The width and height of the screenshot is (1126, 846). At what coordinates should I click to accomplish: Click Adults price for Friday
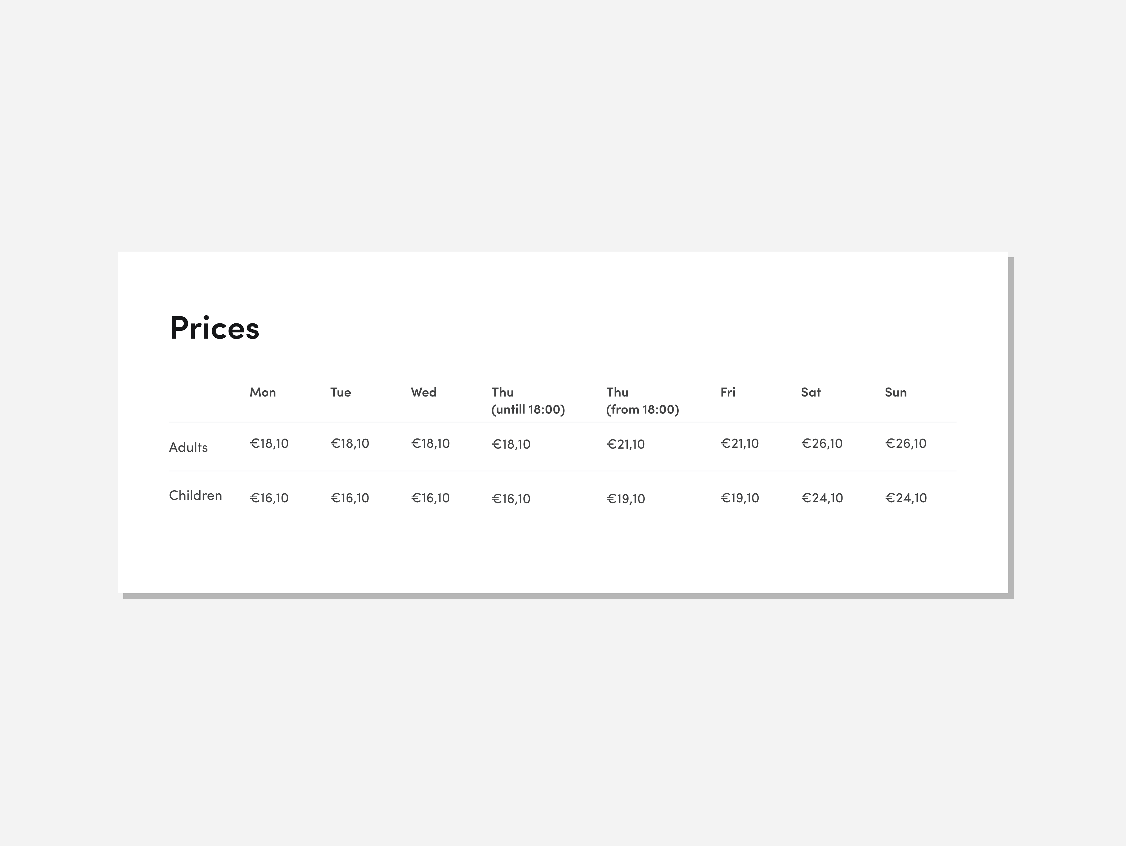click(x=740, y=443)
